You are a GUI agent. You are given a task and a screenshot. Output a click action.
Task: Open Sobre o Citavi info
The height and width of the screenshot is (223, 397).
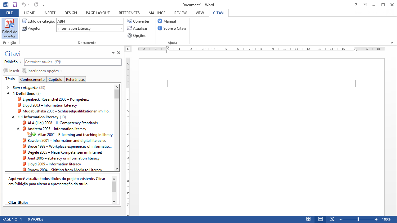pyautogui.click(x=172, y=28)
